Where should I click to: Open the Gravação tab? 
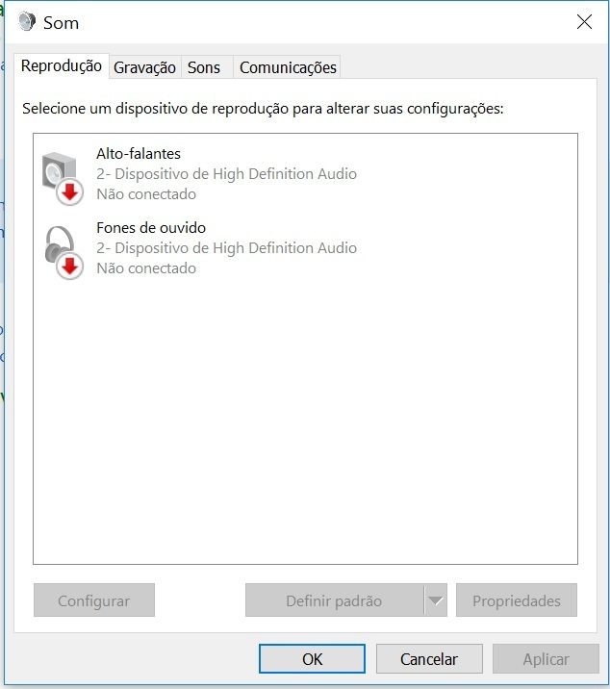coord(144,67)
